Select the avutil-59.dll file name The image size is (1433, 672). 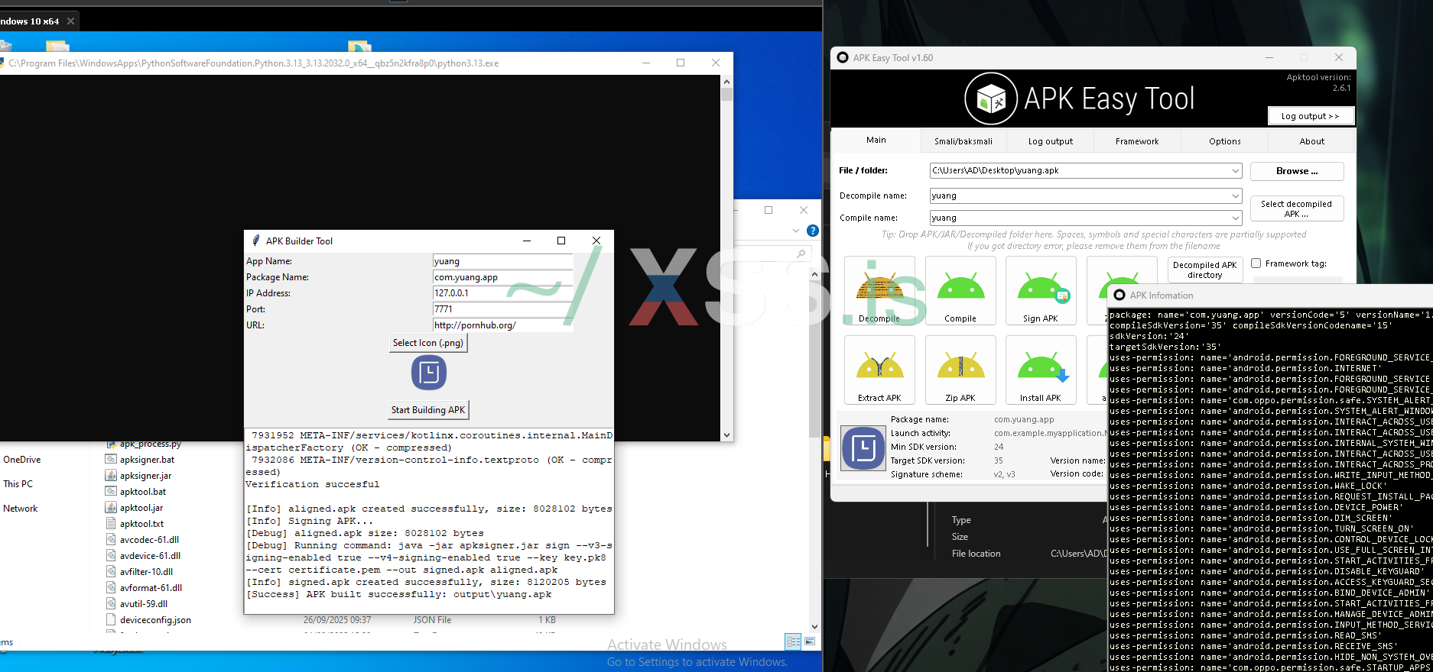coord(144,604)
